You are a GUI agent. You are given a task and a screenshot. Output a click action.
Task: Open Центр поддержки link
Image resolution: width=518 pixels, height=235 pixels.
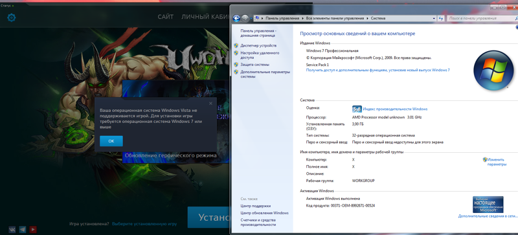click(255, 206)
